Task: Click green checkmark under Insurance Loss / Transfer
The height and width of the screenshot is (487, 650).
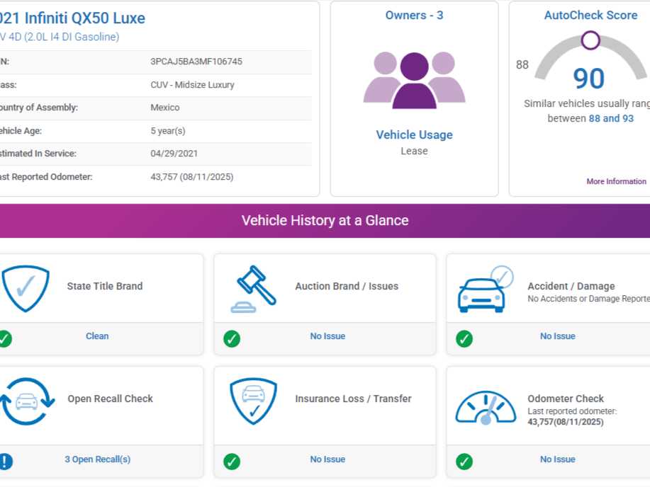Action: coord(232,462)
